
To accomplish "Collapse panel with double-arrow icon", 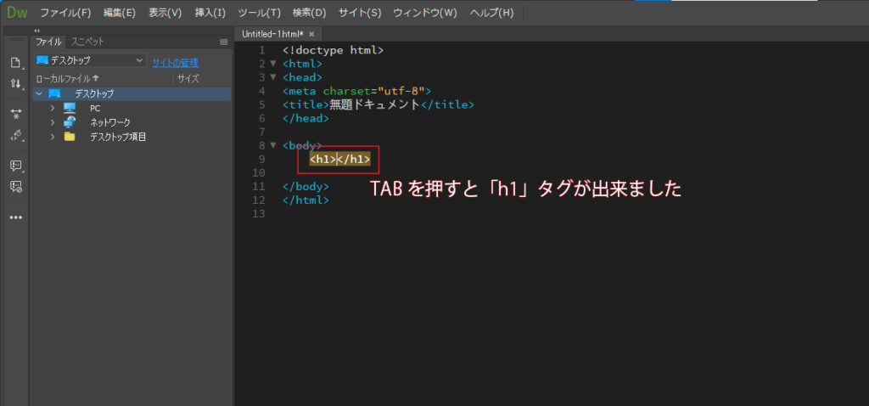I will pos(37,31).
